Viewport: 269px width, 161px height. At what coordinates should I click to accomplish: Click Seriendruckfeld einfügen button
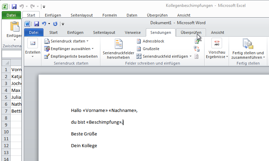162,56
